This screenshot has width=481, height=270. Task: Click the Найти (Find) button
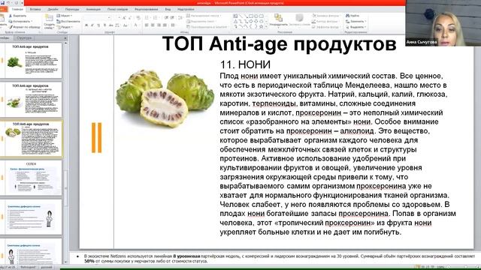(352, 16)
